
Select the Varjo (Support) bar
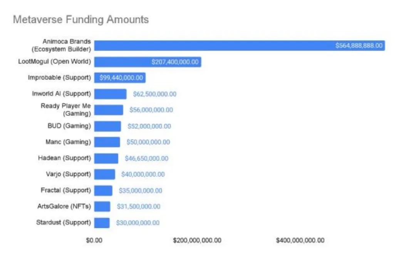104,174
